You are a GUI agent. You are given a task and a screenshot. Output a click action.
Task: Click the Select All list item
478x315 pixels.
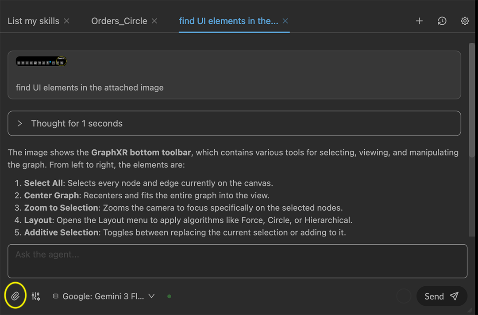click(x=144, y=183)
